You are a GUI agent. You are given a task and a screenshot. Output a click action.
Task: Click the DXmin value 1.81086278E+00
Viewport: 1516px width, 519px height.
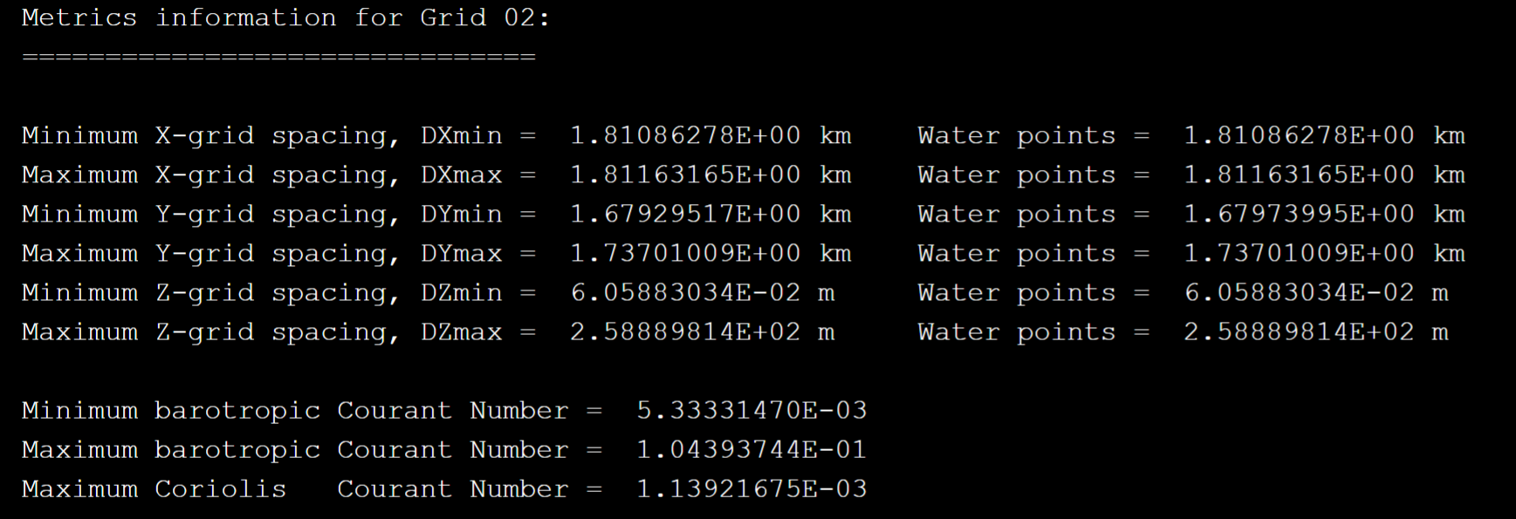685,135
